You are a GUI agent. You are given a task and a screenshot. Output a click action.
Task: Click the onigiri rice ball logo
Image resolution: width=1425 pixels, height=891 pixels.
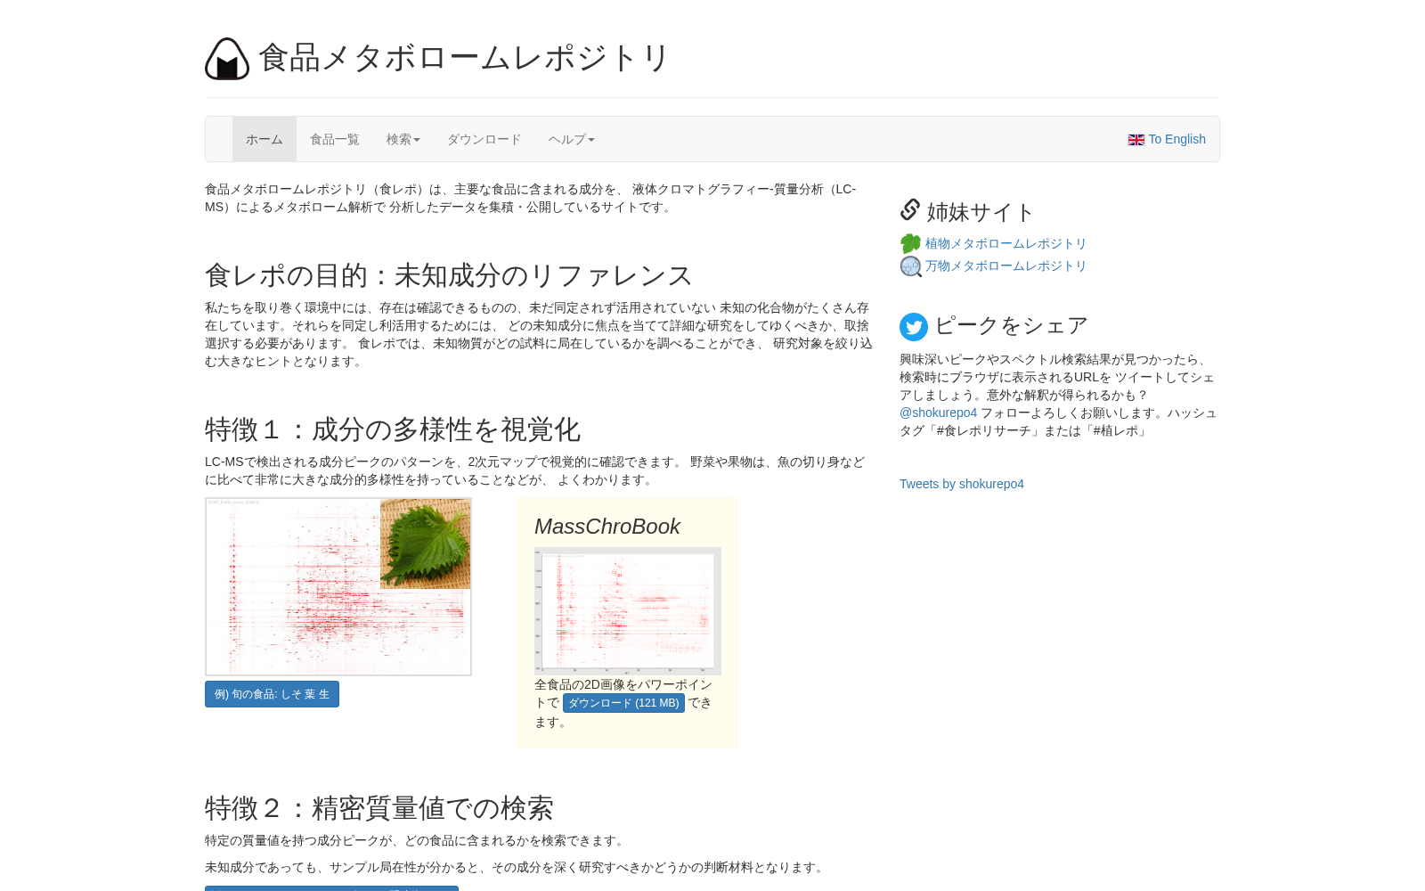pyautogui.click(x=227, y=59)
